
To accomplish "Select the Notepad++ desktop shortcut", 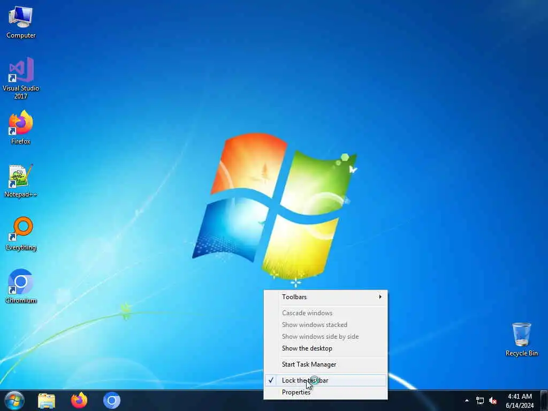I will click(21, 180).
